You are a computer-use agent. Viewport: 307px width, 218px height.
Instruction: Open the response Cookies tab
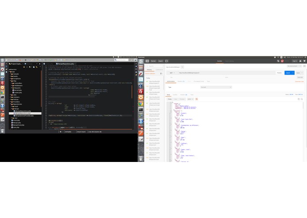(x=175, y=94)
